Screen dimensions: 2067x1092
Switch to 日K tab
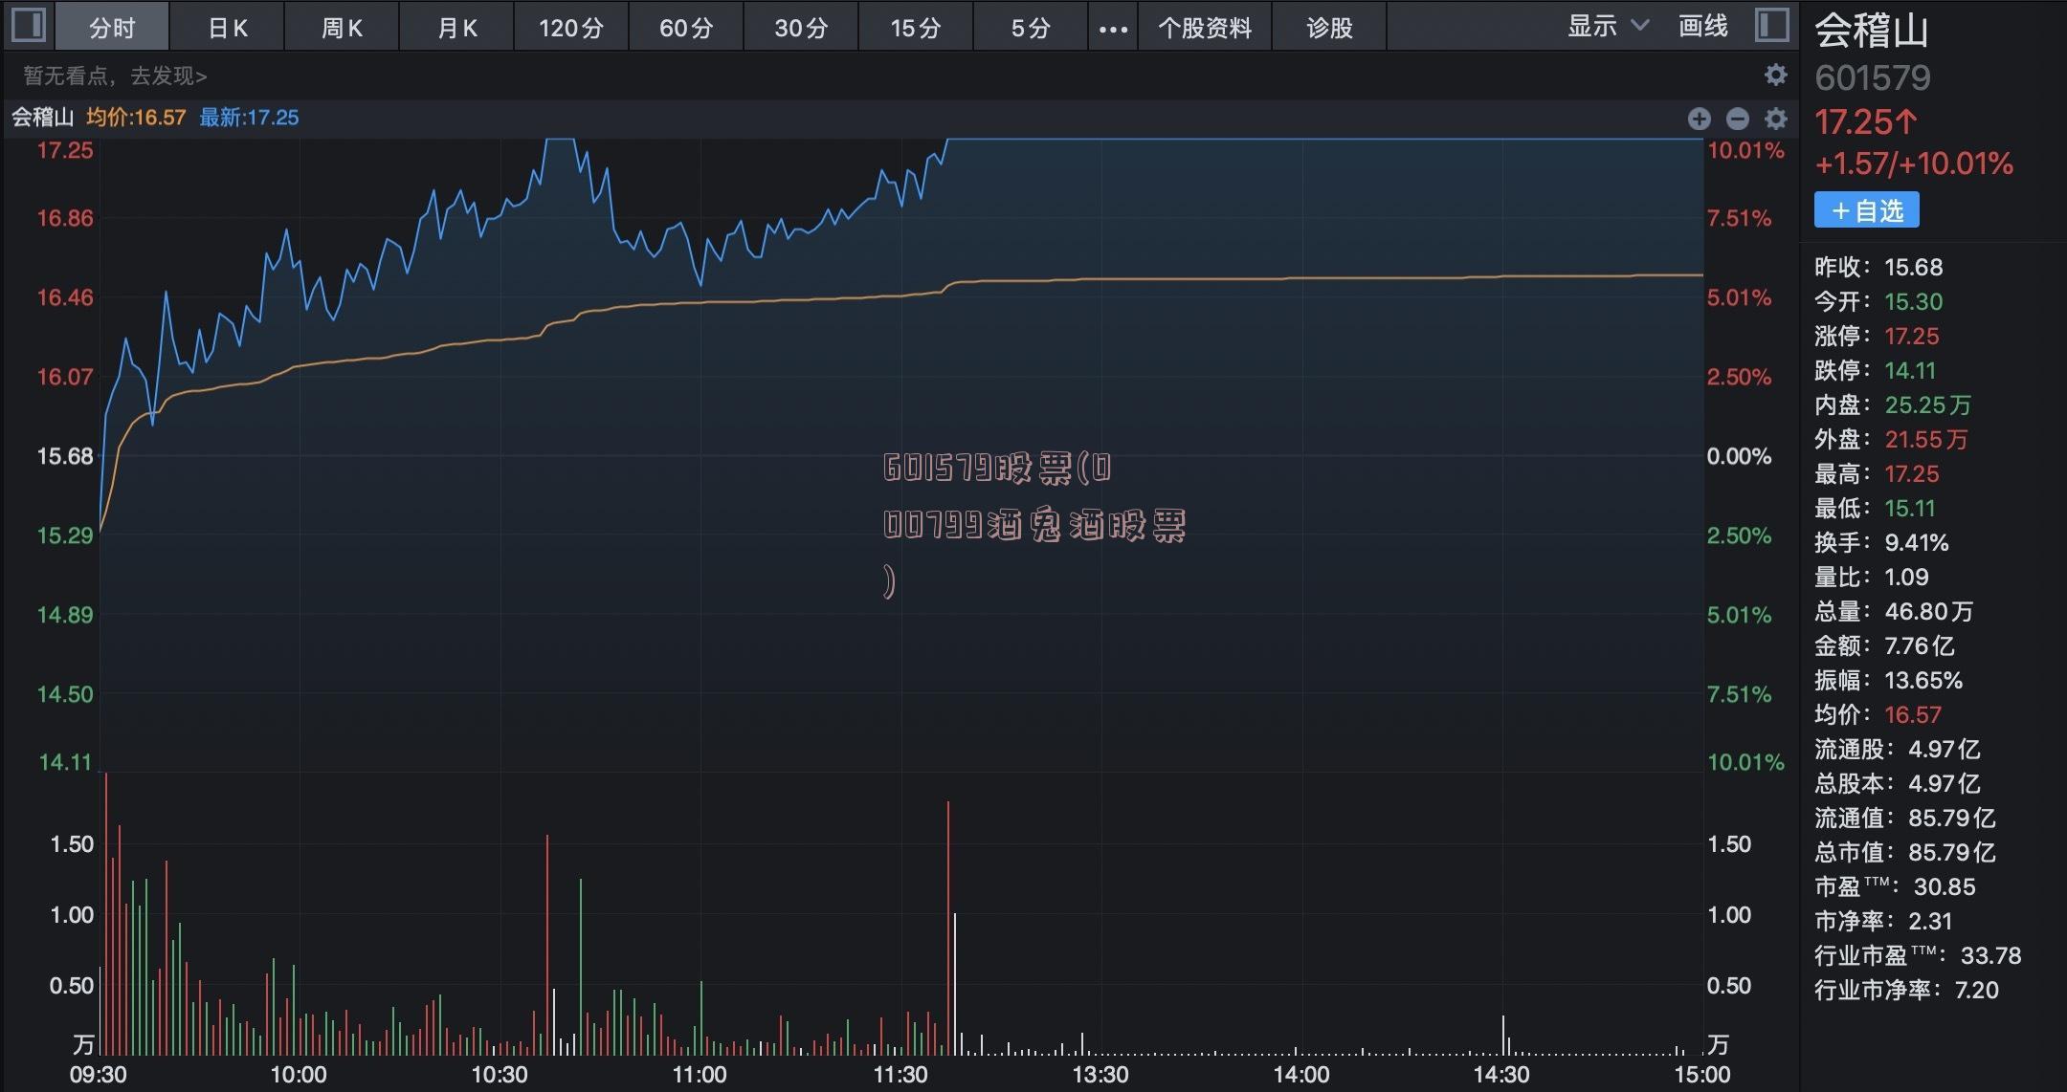pyautogui.click(x=228, y=28)
